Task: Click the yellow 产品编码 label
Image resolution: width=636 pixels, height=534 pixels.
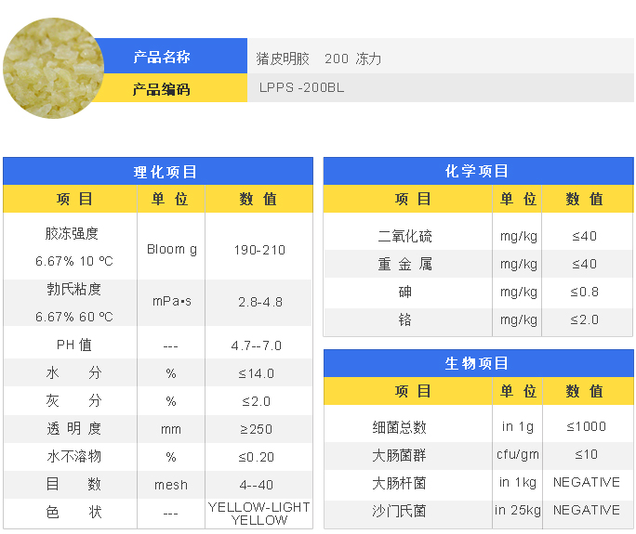Action: [162, 89]
